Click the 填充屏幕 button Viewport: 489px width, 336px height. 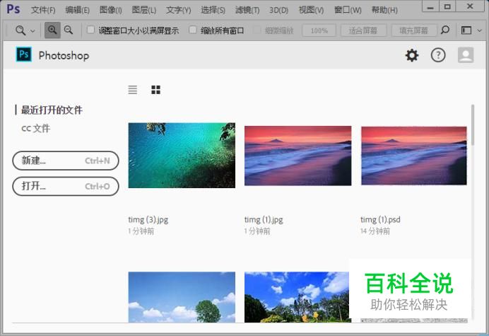[413, 30]
